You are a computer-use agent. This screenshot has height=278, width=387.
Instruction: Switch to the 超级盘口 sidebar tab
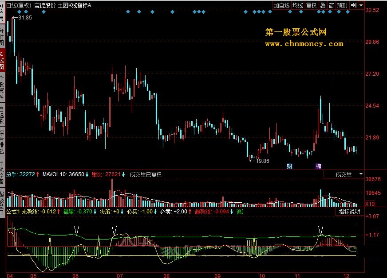click(x=2, y=203)
